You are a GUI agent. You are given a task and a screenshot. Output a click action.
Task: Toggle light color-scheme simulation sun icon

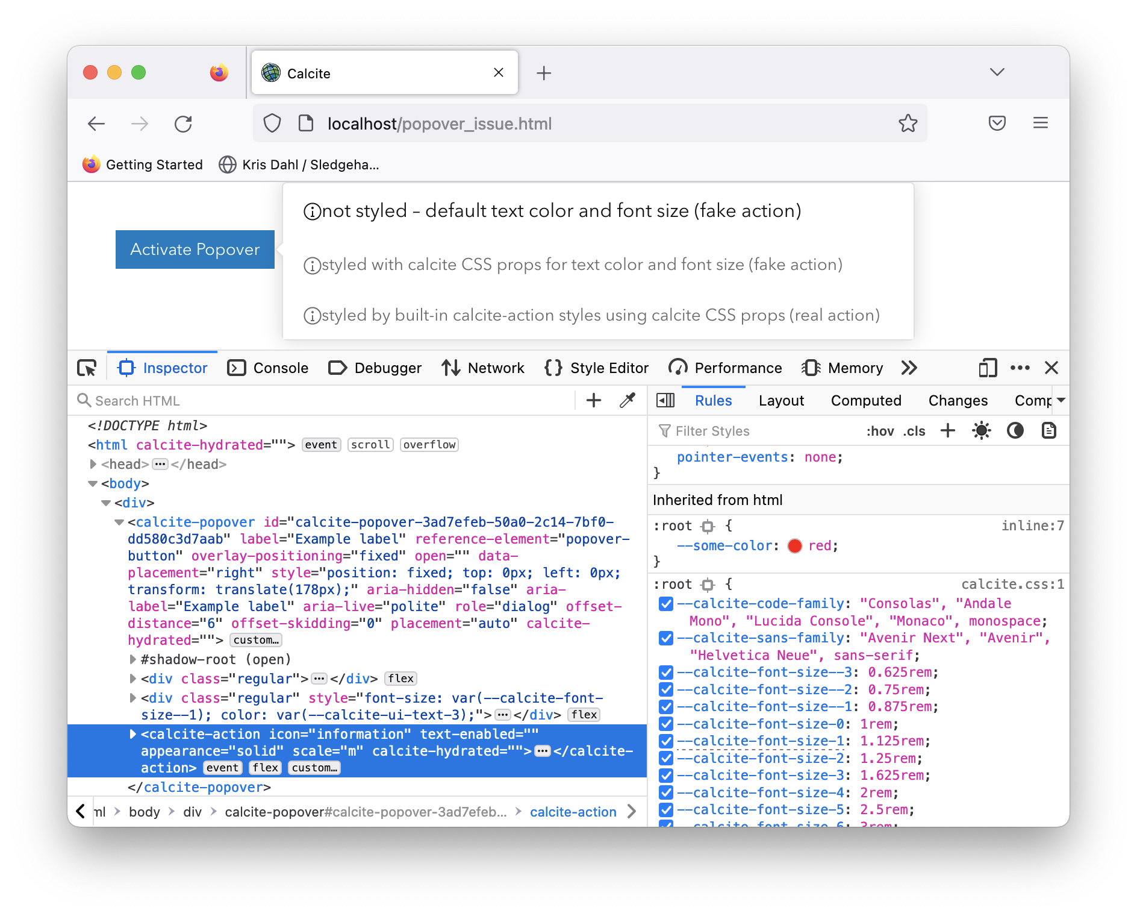(981, 430)
